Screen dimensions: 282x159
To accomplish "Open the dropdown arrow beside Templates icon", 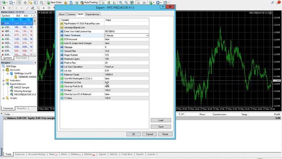I will coord(168,3).
